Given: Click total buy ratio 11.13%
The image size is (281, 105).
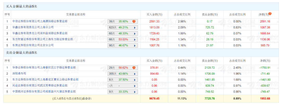Looking at the screenshot, I should coord(182,99).
